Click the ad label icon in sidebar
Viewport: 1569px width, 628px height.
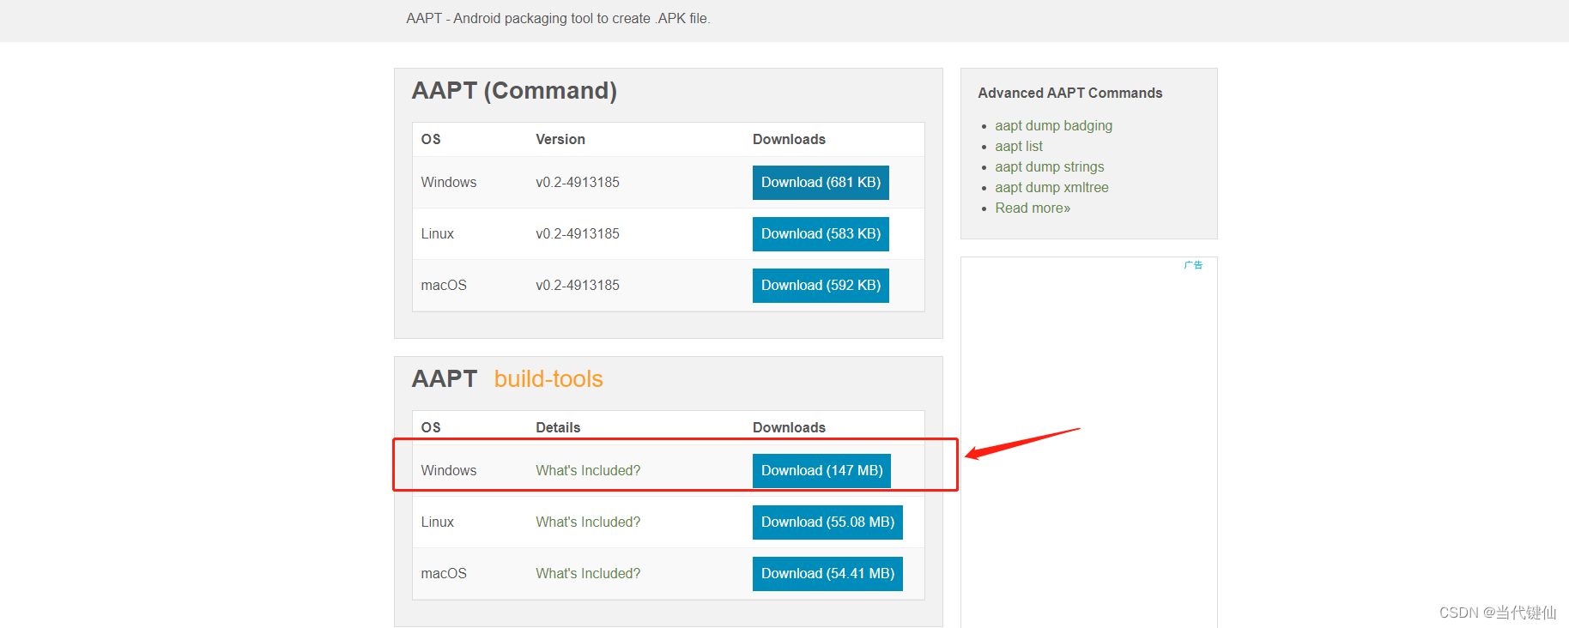pyautogui.click(x=1193, y=265)
